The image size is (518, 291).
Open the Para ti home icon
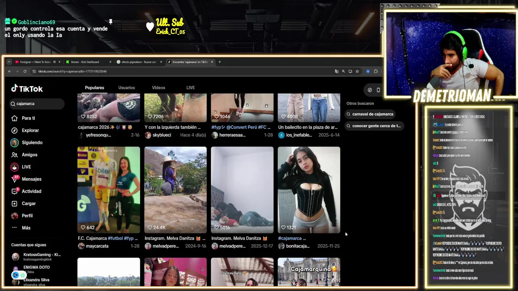pyautogui.click(x=14, y=118)
